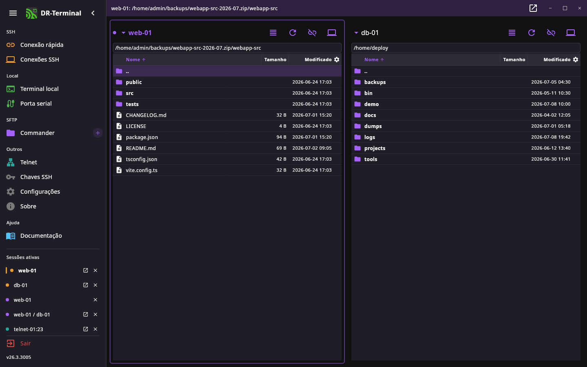Open Porta serial

coord(53,104)
